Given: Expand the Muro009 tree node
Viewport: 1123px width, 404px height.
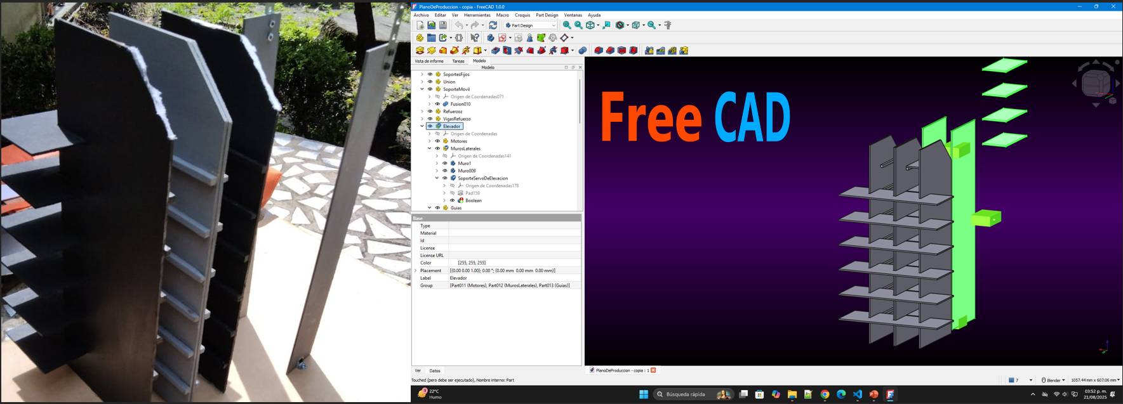Looking at the screenshot, I should coord(437,171).
